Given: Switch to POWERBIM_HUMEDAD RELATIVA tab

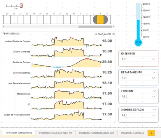Looking at the screenshot, I should coord(56,133).
